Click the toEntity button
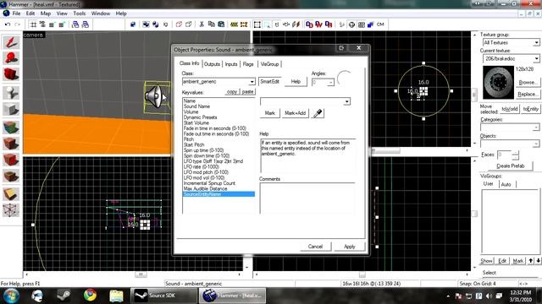The image size is (542, 304). (531, 109)
